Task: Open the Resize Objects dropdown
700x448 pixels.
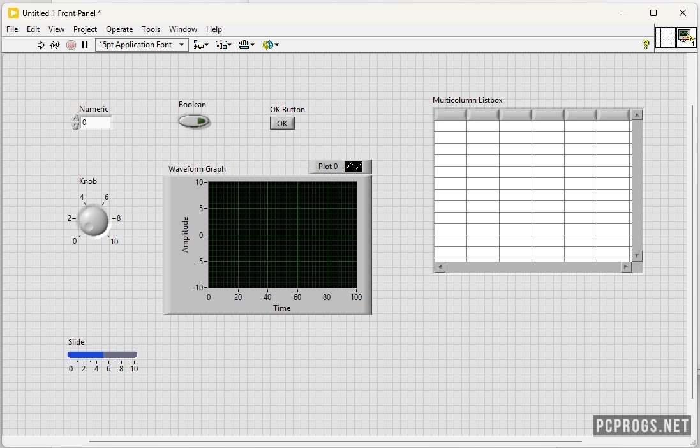Action: point(246,45)
